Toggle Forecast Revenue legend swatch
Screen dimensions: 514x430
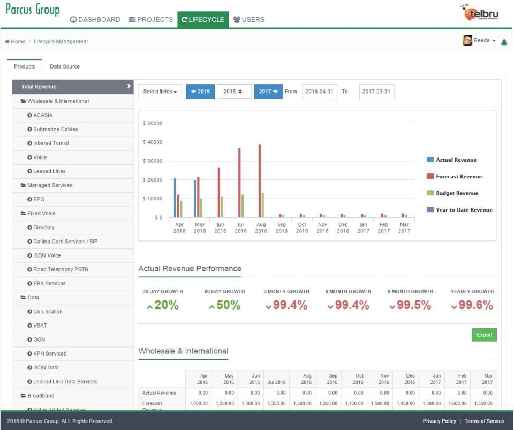(430, 176)
